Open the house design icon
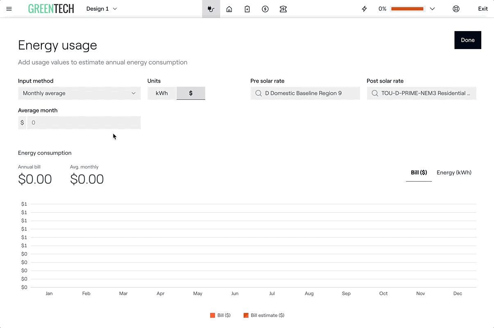The height and width of the screenshot is (328, 494). 229,9
